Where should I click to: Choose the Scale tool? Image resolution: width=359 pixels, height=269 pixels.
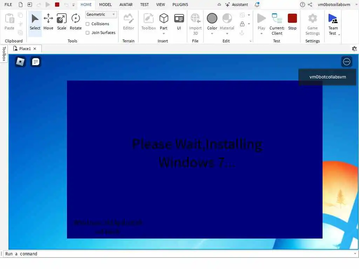[x=62, y=22]
